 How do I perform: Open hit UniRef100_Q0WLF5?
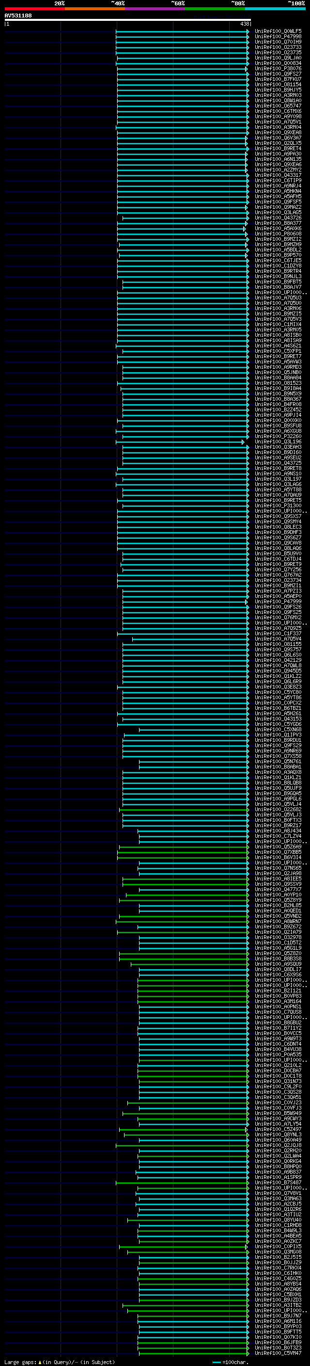[278, 31]
